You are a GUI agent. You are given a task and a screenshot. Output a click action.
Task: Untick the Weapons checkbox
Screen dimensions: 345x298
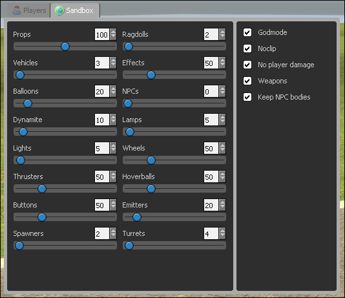coord(247,81)
